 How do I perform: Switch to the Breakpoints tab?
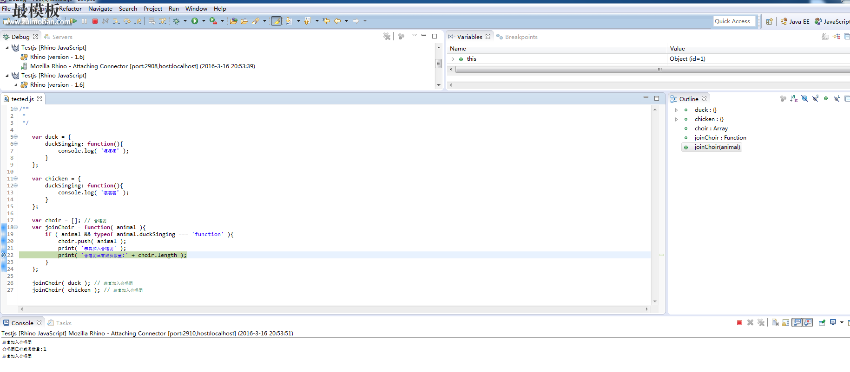click(521, 37)
